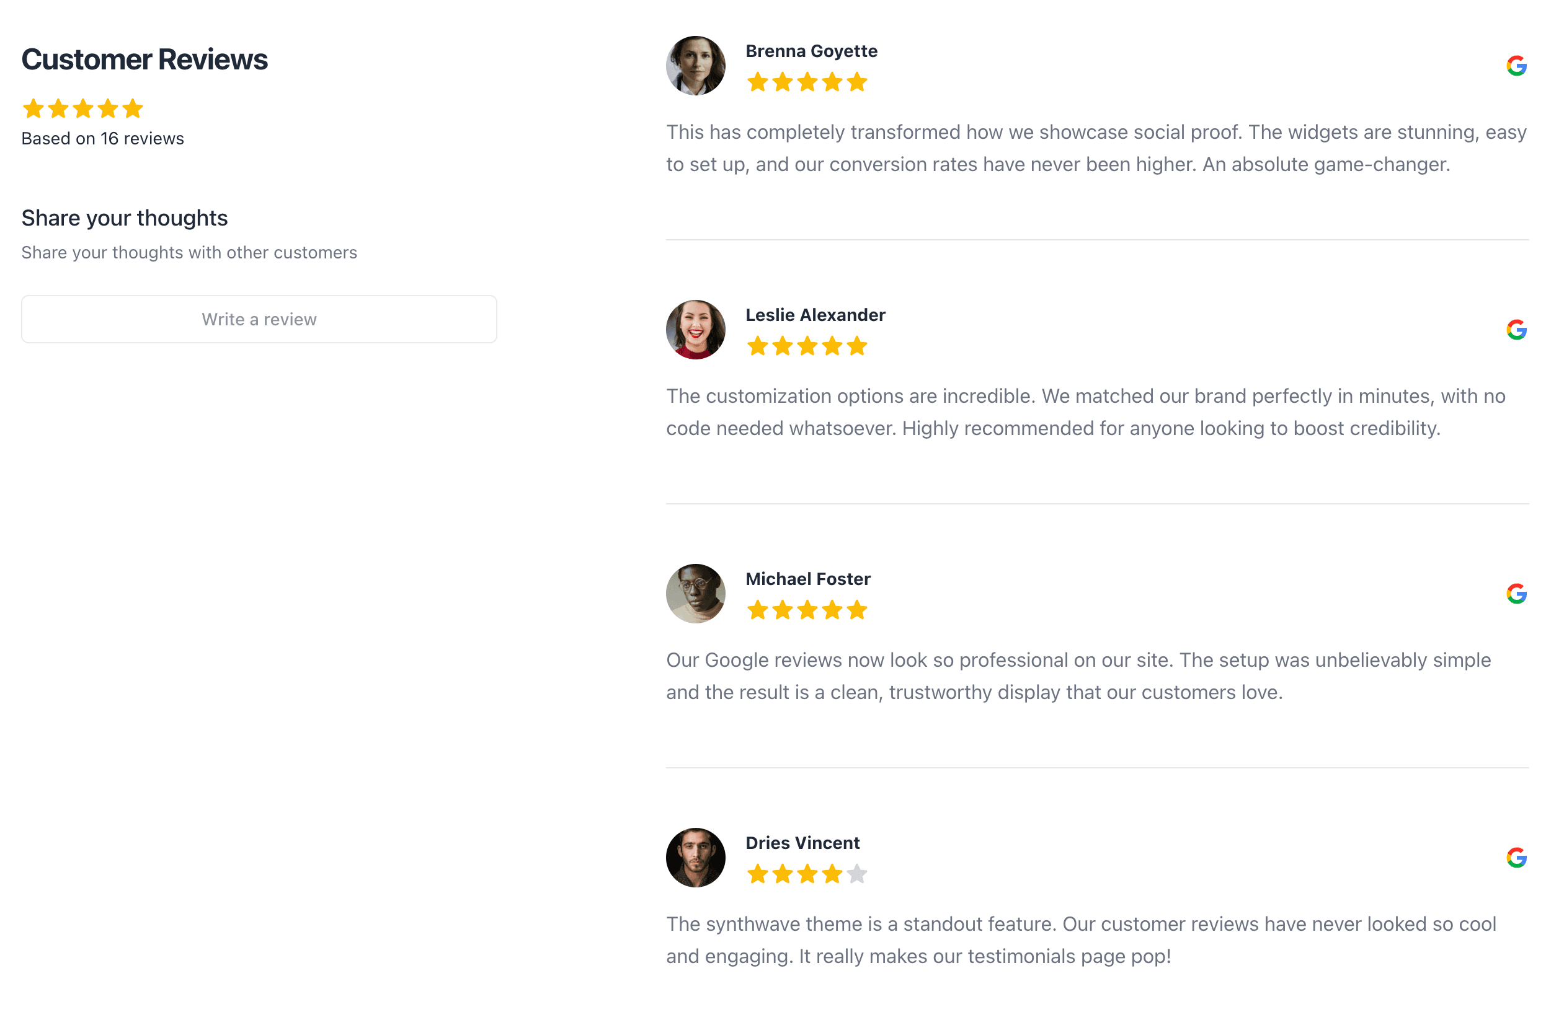The height and width of the screenshot is (1020, 1564).
Task: Click Dries Vincent's profile photo
Action: click(x=695, y=858)
